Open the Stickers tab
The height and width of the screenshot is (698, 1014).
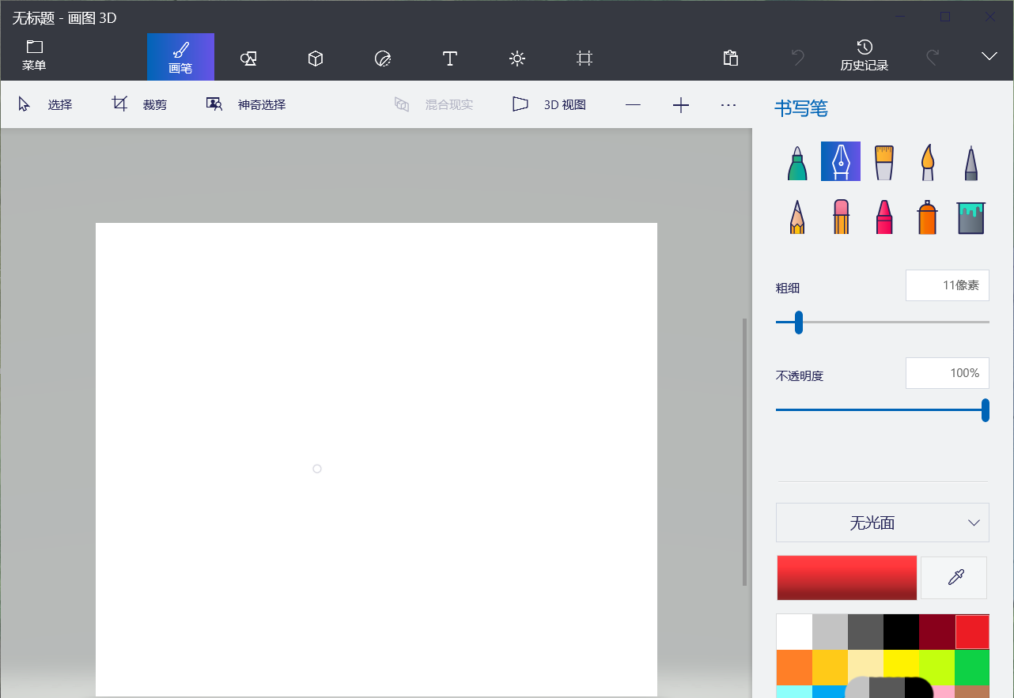(383, 58)
